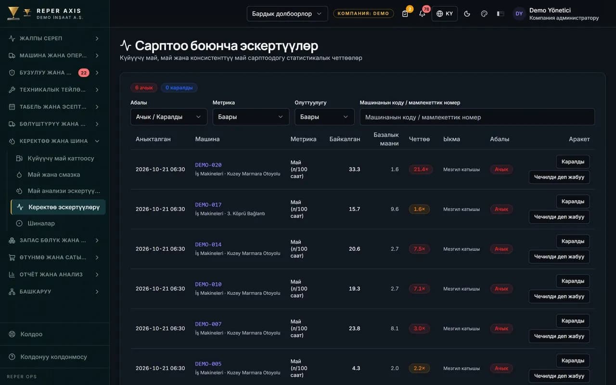This screenshot has width=616, height=385.
Task: Expand the ЖАЛПЫ СЕРЕП sidebar section
Action: pyautogui.click(x=54, y=38)
